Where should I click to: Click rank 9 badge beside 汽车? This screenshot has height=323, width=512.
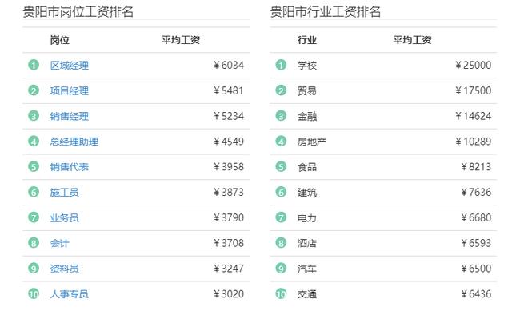coord(281,269)
